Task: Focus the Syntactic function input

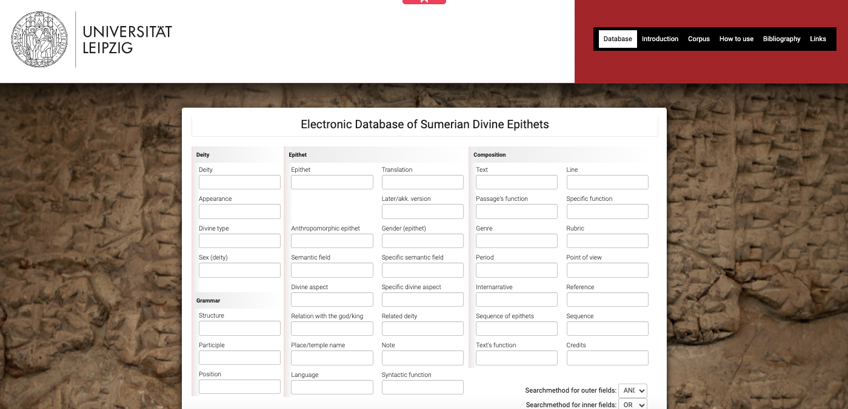Action: click(422, 387)
